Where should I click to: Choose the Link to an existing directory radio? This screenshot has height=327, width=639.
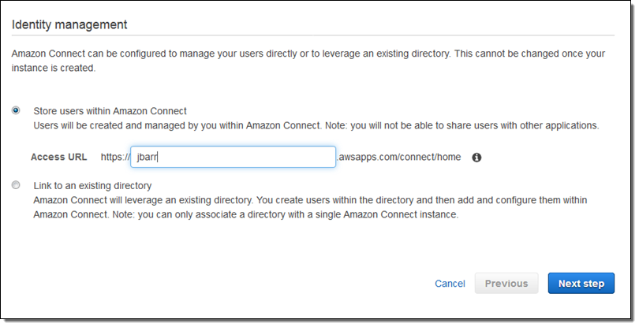(x=16, y=185)
